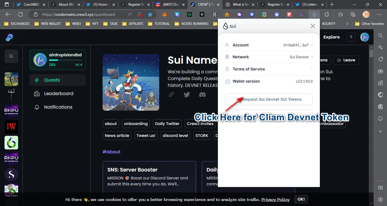Open the Privacy Policy link
The image size is (387, 206).
pos(275,200)
